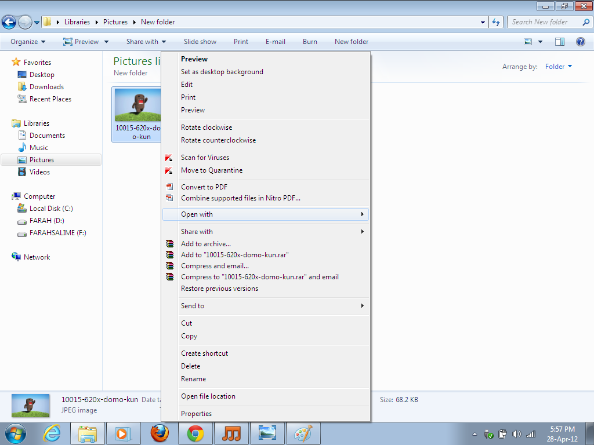Launch Google Chrome from taskbar

[195, 433]
